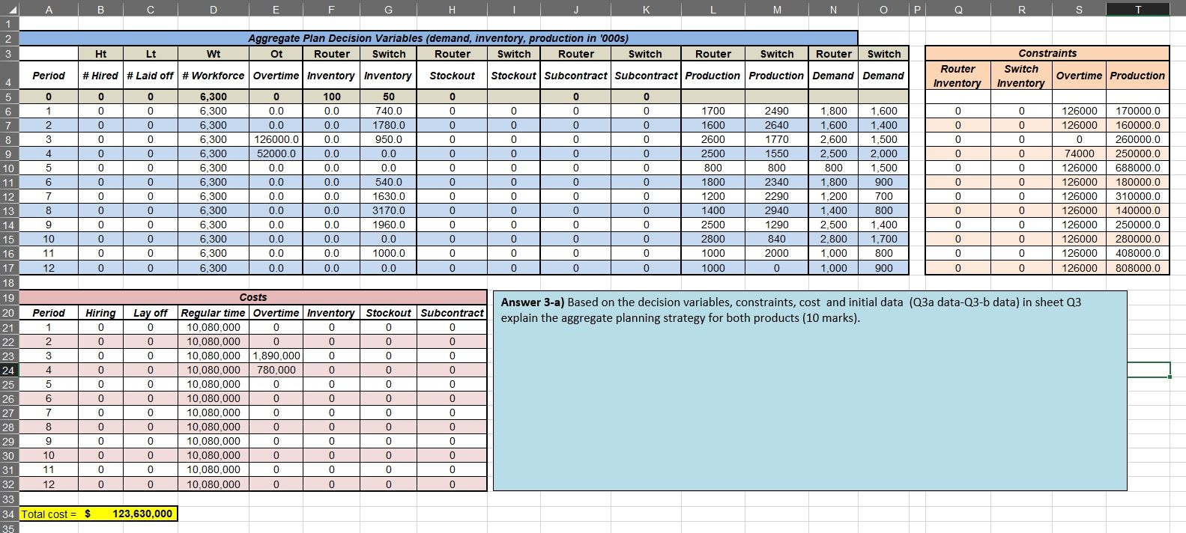Select column header T
Image resolution: width=1186 pixels, height=533 pixels.
[x=1138, y=9]
